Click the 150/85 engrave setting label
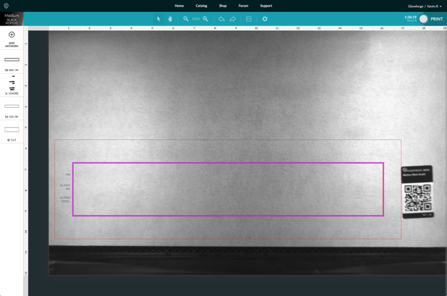447x296 pixels. click(x=12, y=116)
